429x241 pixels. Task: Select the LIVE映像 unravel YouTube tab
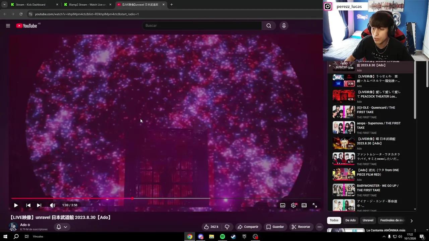[140, 5]
